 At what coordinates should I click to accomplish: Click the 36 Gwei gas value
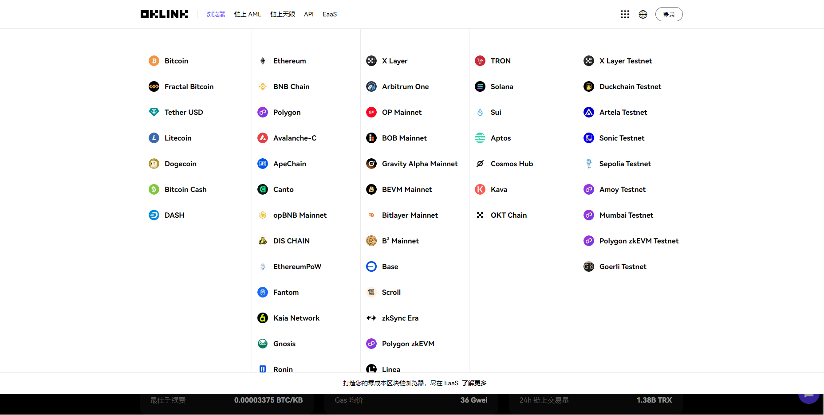[x=473, y=400]
